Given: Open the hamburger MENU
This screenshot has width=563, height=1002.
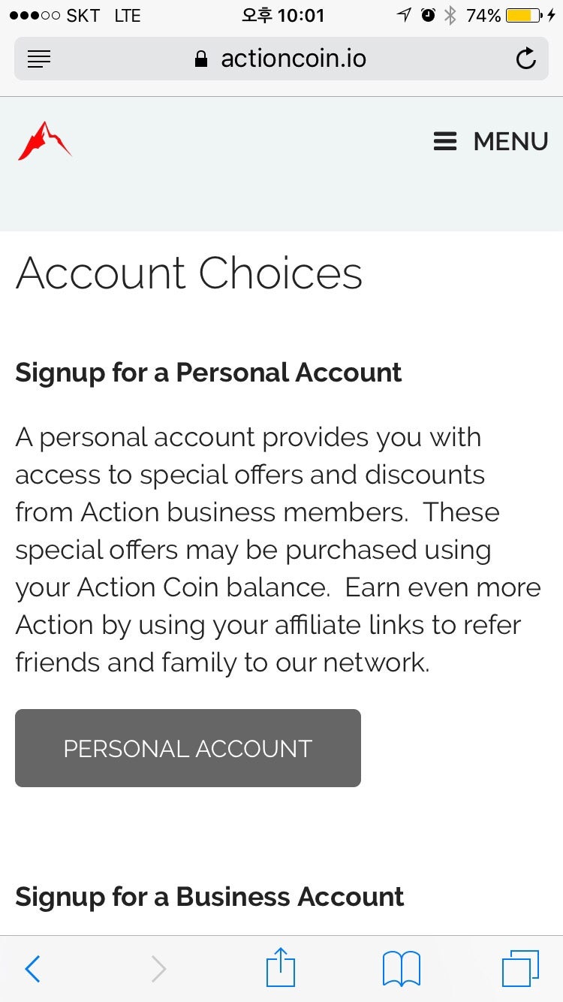Looking at the screenshot, I should 491,141.
